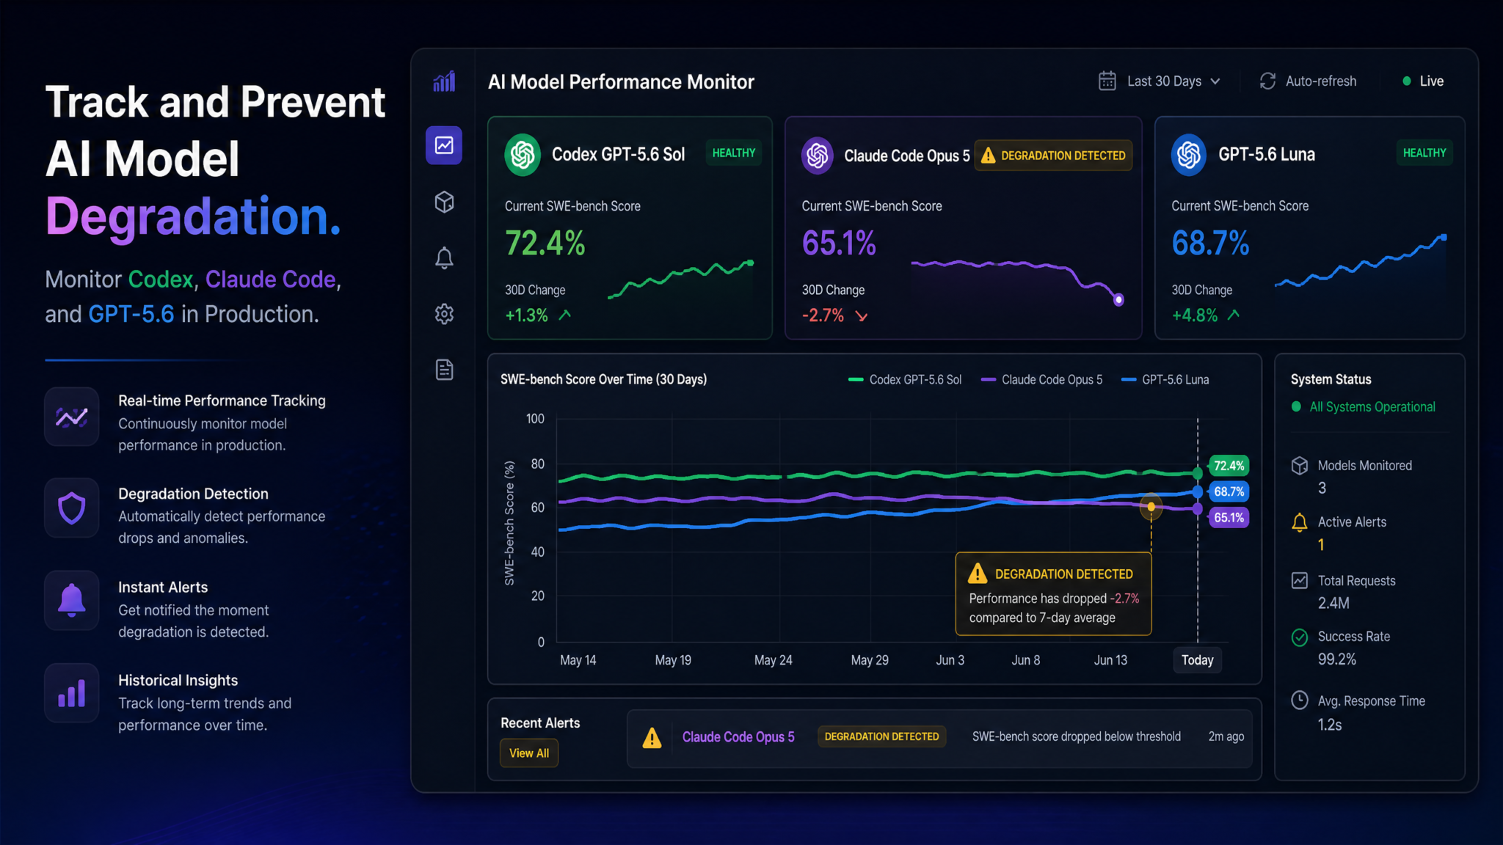Click the View All alerts button

pos(529,753)
